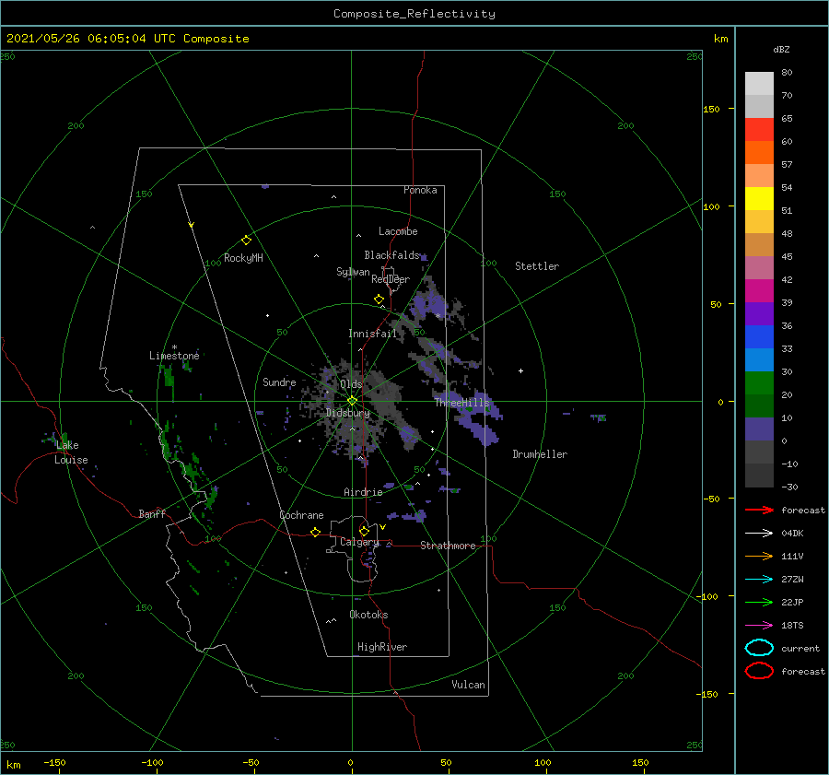The width and height of the screenshot is (829, 775).
Task: Click the Calgary city label
Action: pos(359,542)
